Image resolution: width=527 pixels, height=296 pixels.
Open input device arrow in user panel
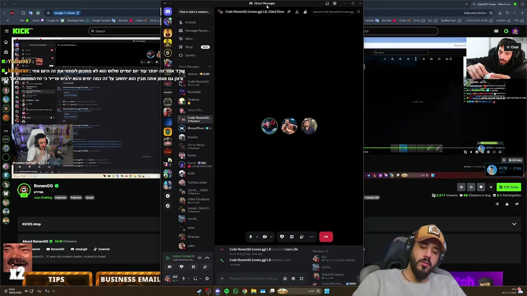(x=189, y=279)
